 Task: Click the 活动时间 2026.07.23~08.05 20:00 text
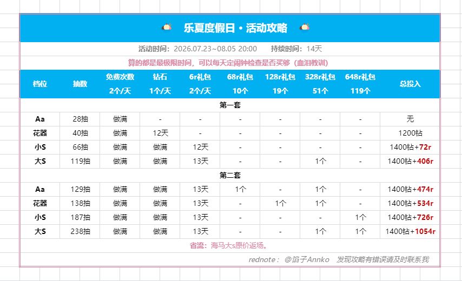coord(197,49)
